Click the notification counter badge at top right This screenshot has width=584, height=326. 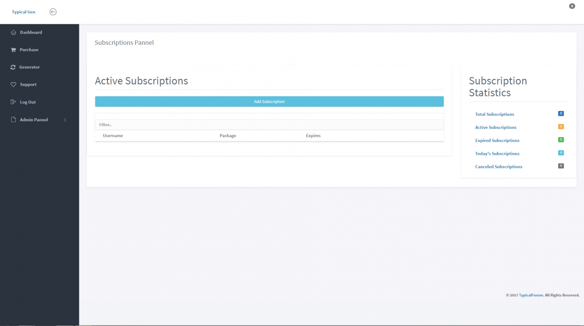pos(572,6)
